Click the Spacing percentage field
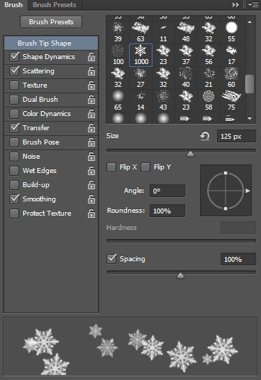This screenshot has width=261, height=380. [238, 259]
